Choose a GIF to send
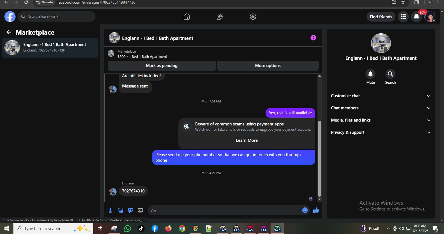This screenshot has width=444, height=234. pyautogui.click(x=140, y=210)
